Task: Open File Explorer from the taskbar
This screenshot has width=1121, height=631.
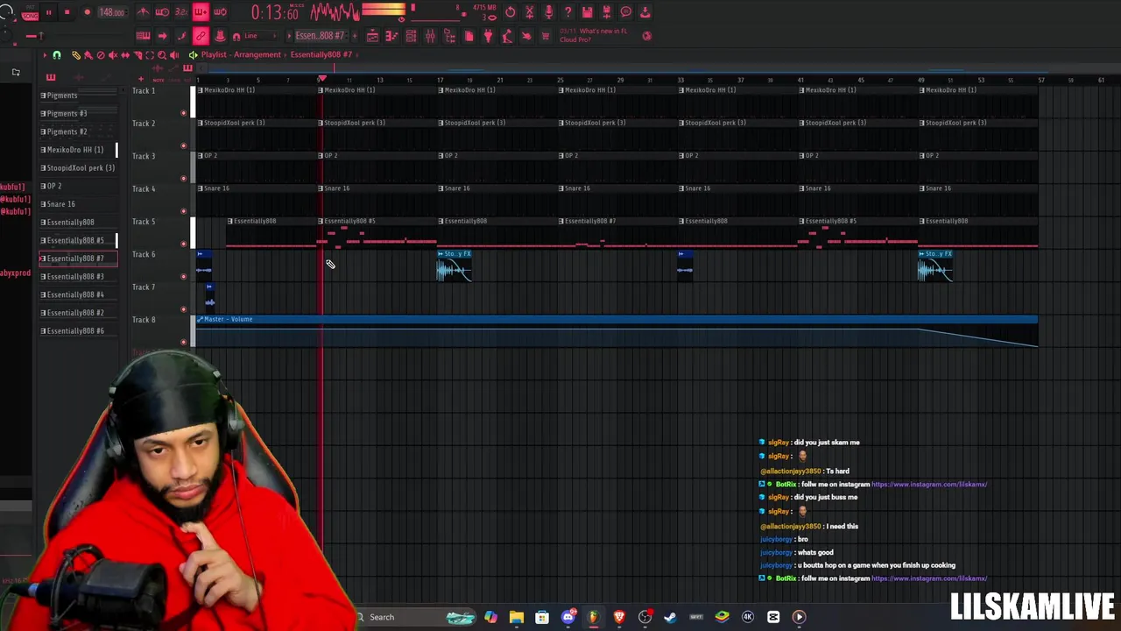Action: (x=517, y=617)
